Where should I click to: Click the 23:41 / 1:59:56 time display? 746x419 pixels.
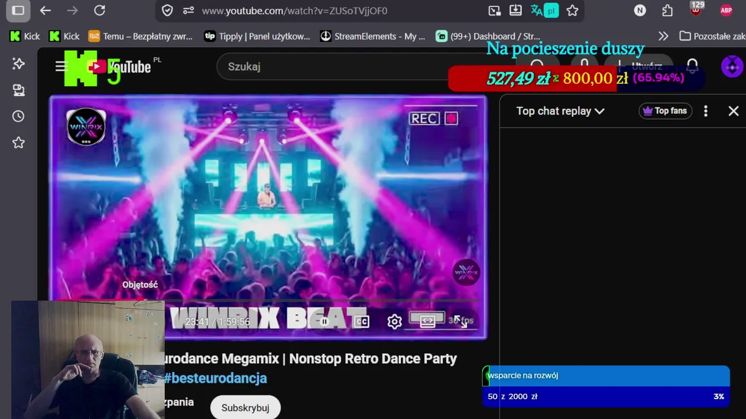coord(217,322)
